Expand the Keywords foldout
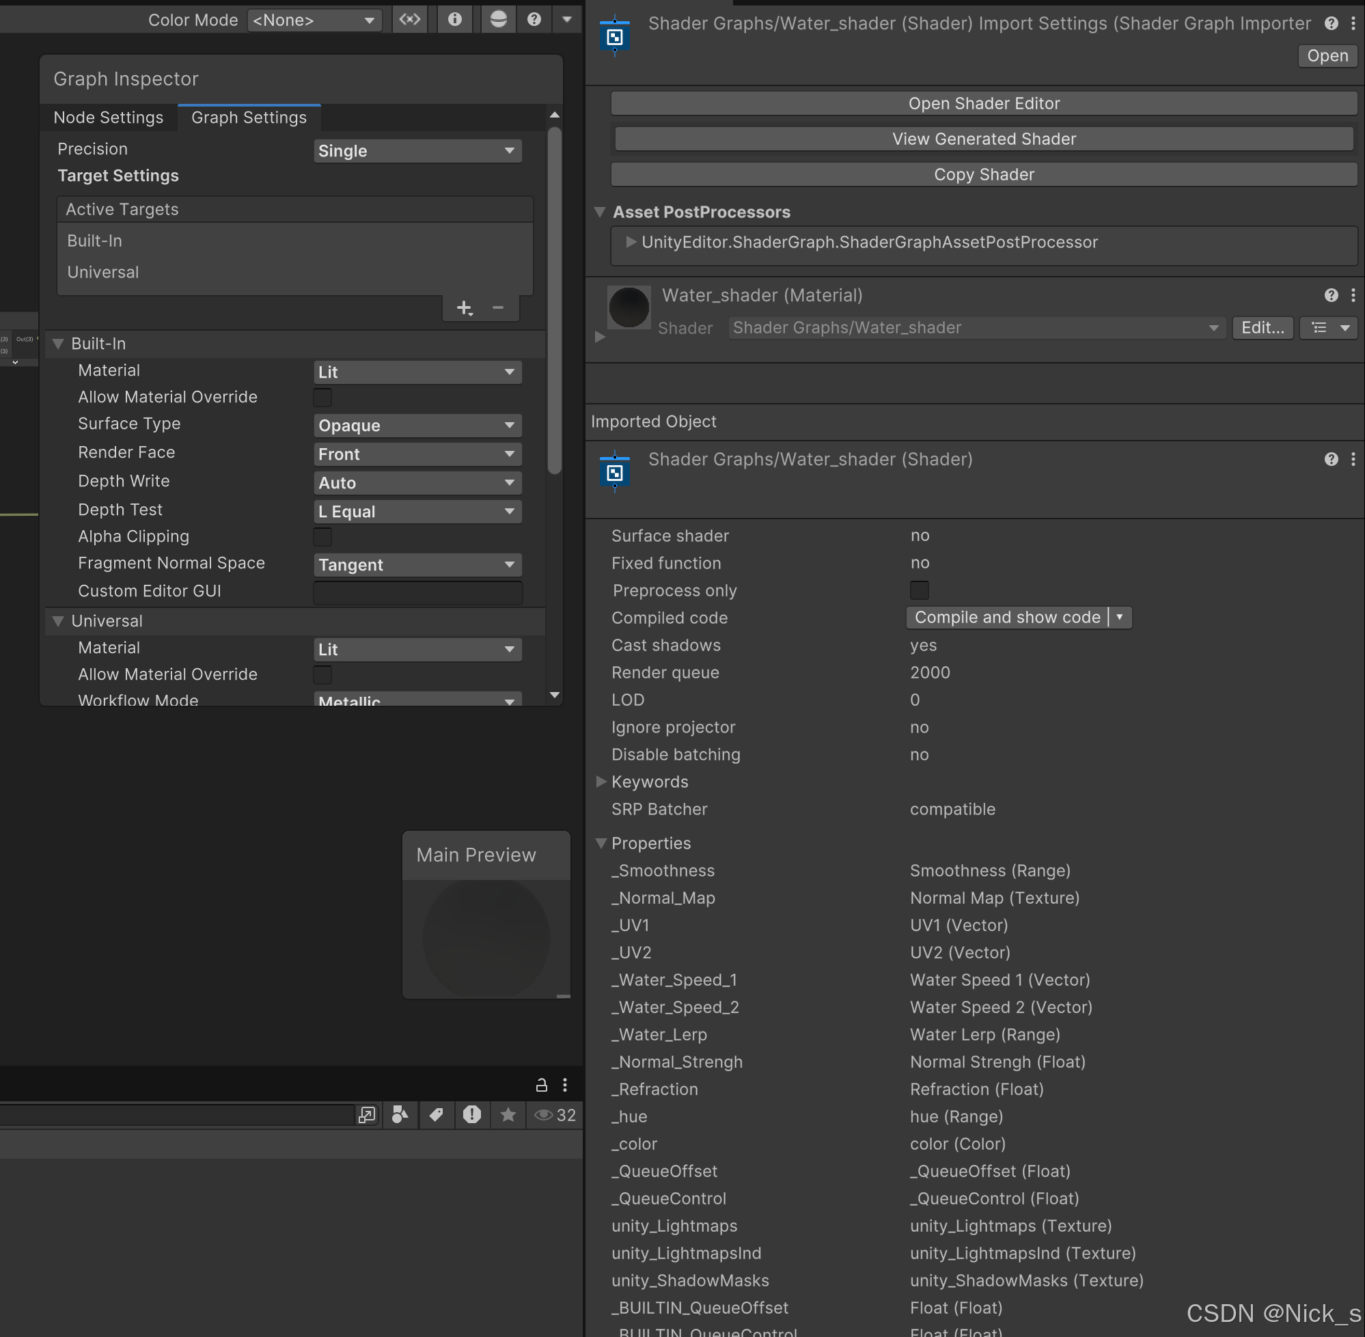Screen dimensions: 1365x1337 click(x=601, y=782)
